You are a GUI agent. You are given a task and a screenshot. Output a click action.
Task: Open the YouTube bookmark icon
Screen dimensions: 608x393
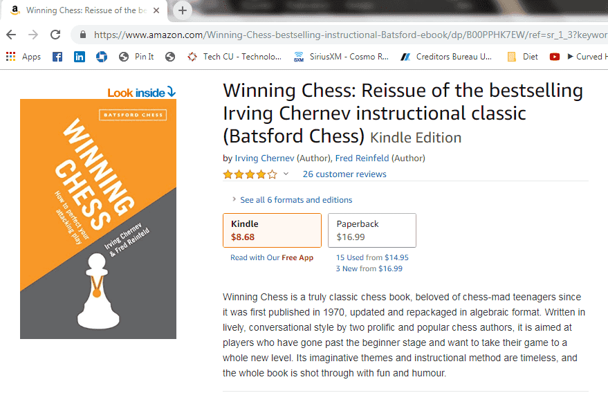[x=554, y=57]
